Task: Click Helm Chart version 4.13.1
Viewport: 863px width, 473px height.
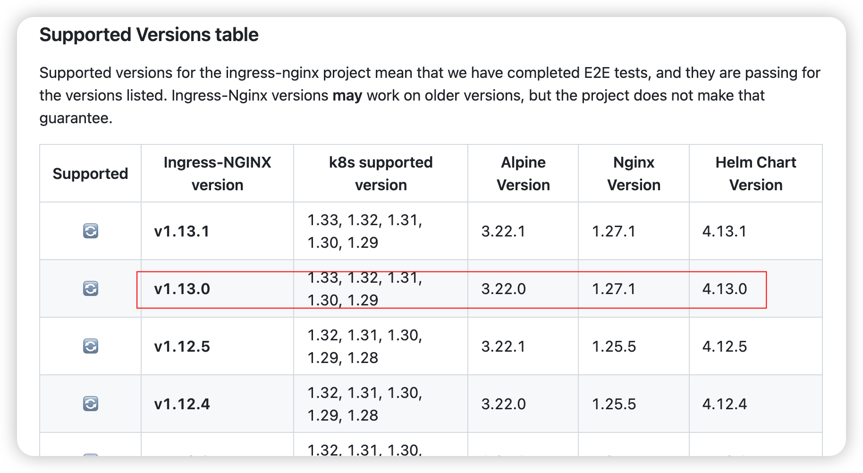Action: [x=724, y=231]
